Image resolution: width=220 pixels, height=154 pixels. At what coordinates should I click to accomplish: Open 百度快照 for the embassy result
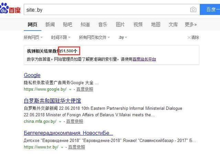coord(75,121)
